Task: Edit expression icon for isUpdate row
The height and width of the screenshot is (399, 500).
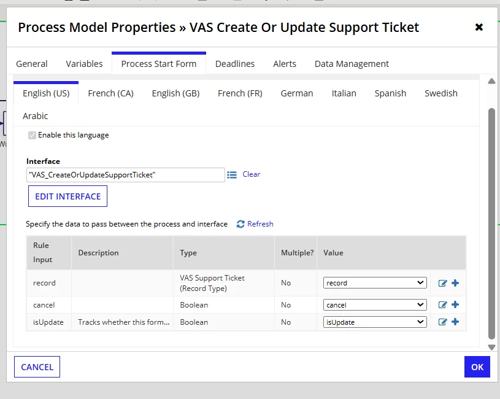Action: click(x=442, y=322)
